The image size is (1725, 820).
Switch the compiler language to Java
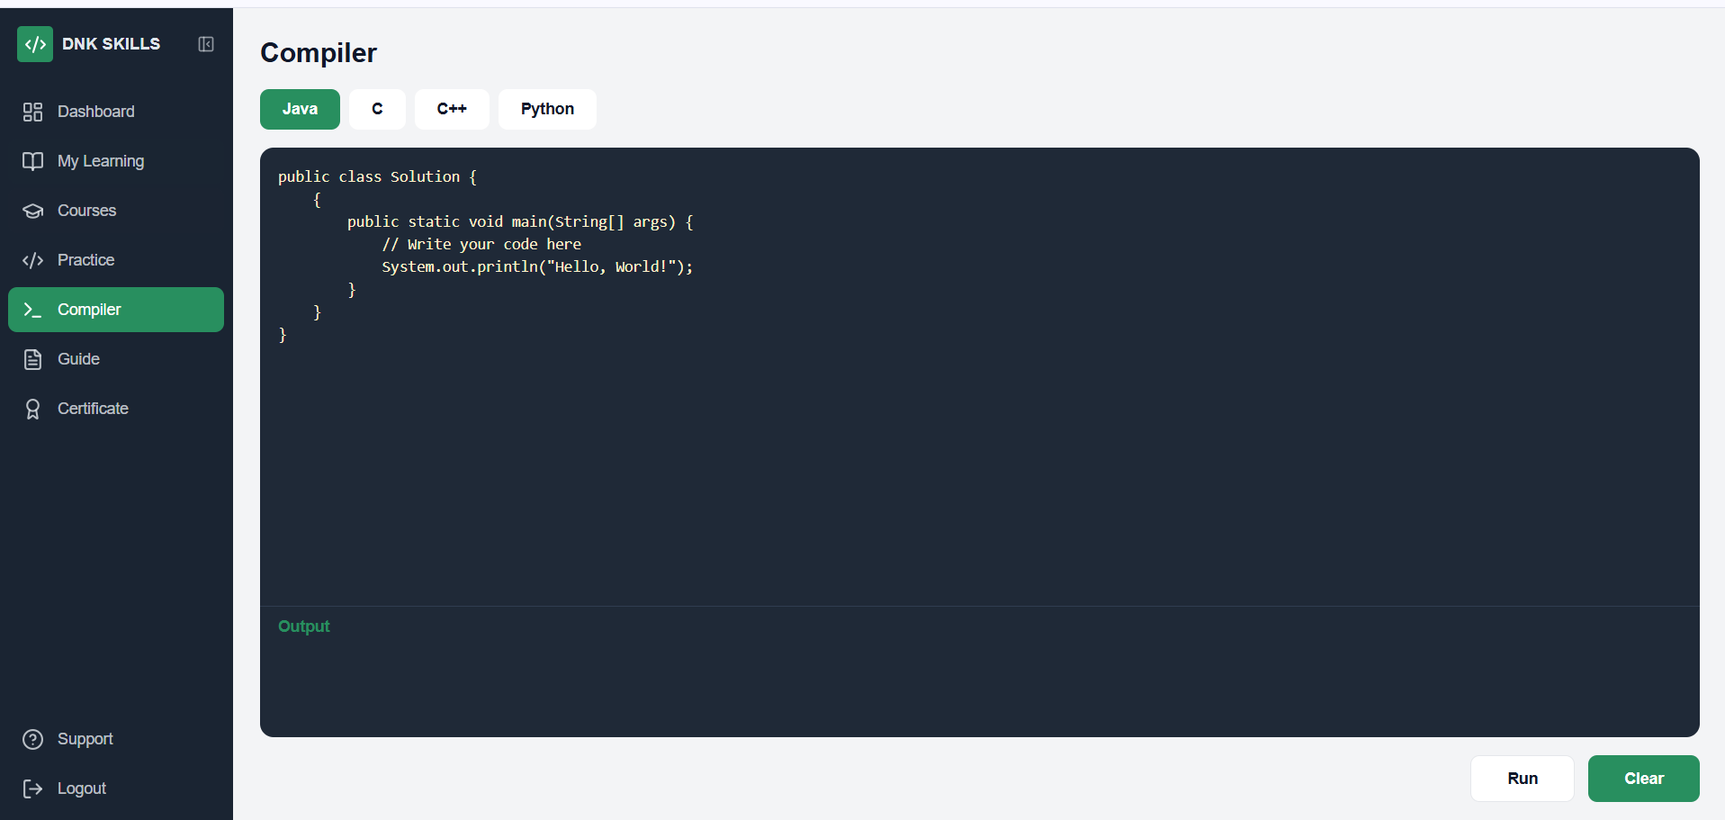coord(300,109)
